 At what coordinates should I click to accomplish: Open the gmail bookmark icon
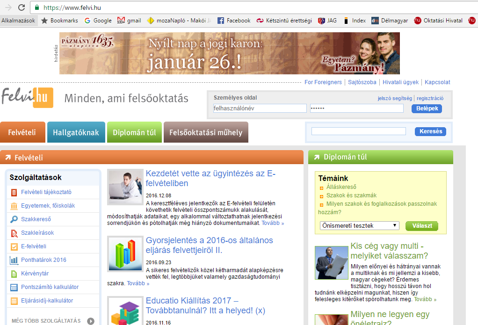coord(121,21)
